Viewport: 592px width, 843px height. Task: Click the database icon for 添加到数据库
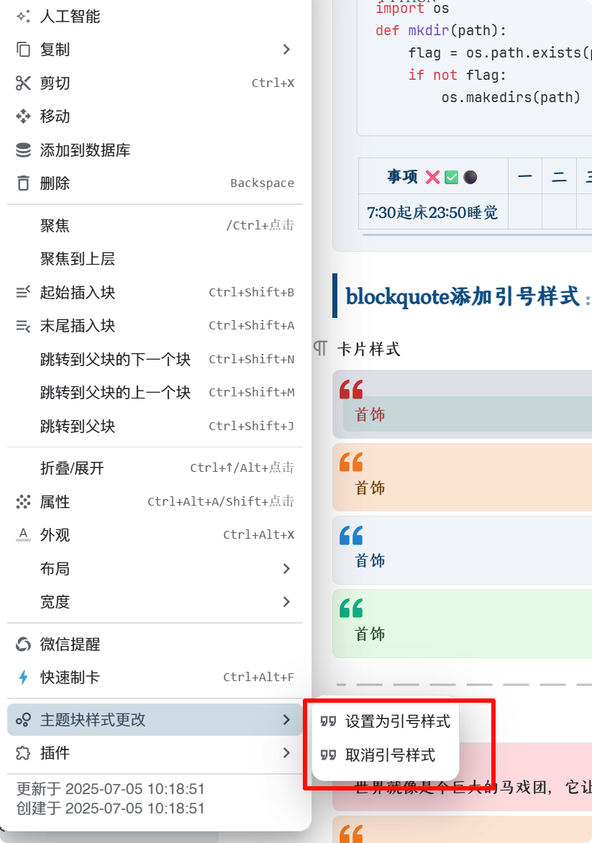(x=23, y=150)
